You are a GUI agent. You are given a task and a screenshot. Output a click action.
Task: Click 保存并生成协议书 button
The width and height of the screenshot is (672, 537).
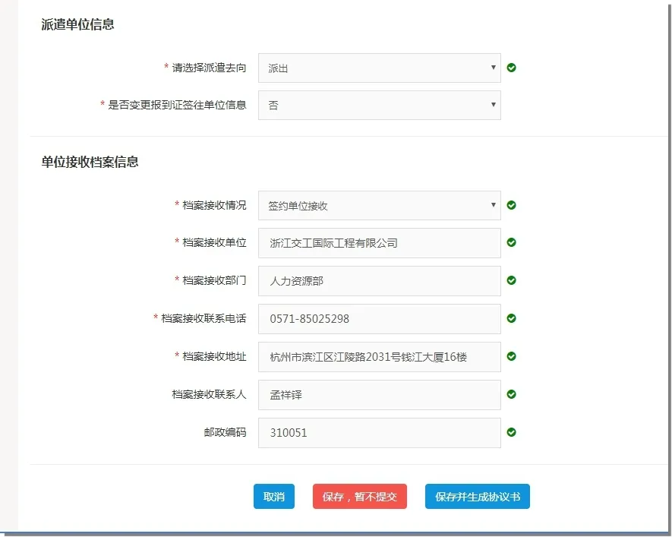pyautogui.click(x=477, y=497)
